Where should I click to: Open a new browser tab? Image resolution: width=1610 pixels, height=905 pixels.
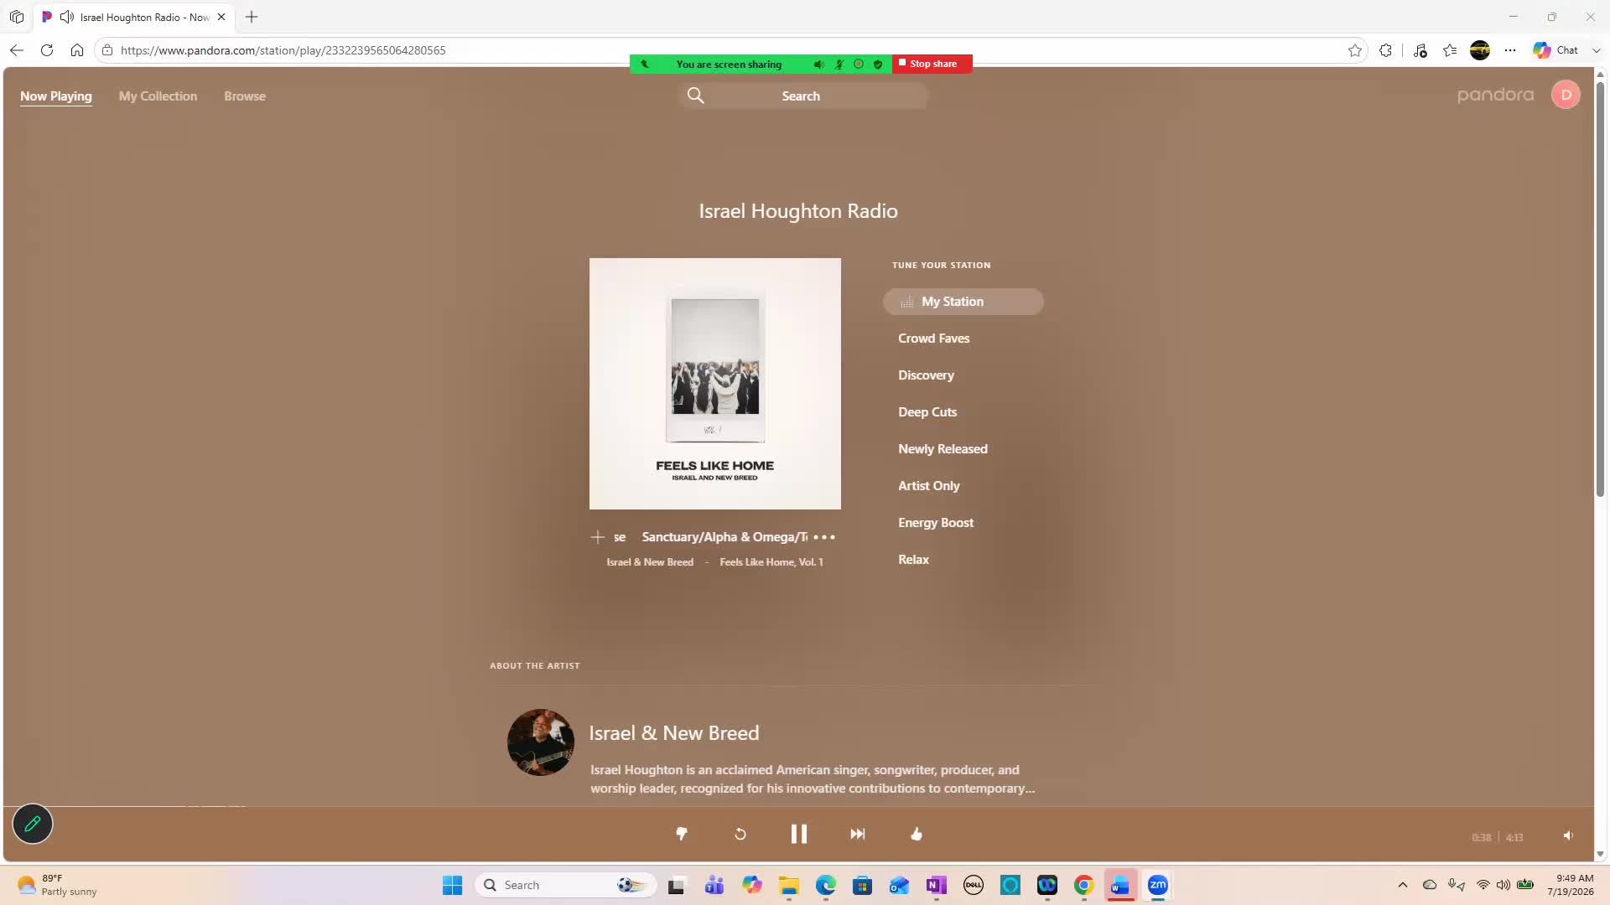[252, 17]
